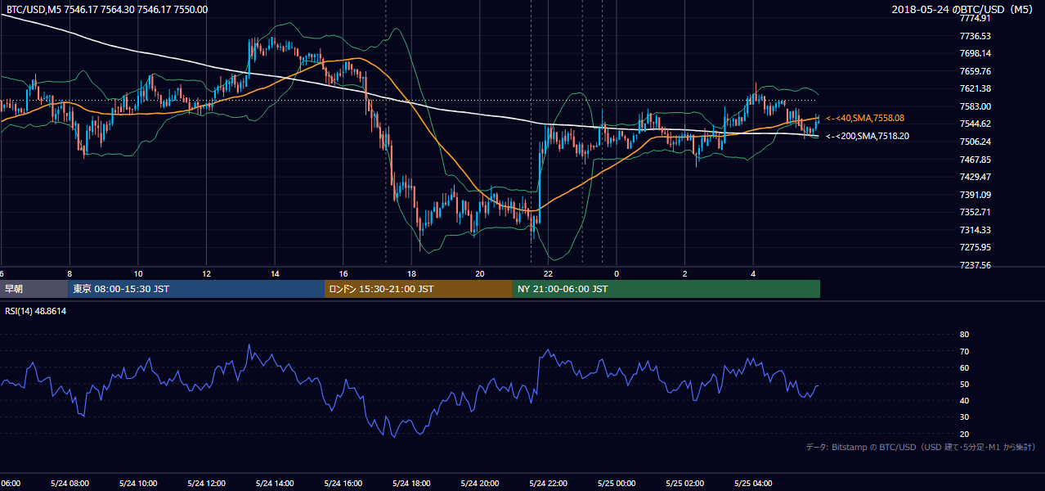Click the price axis value 7583.00
Viewport: 1045px width, 491px height.
pyautogui.click(x=975, y=106)
